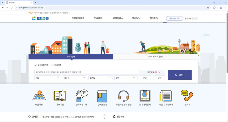Show previous notice with up arrow
The height and width of the screenshot is (122, 228).
pyautogui.click(x=104, y=115)
